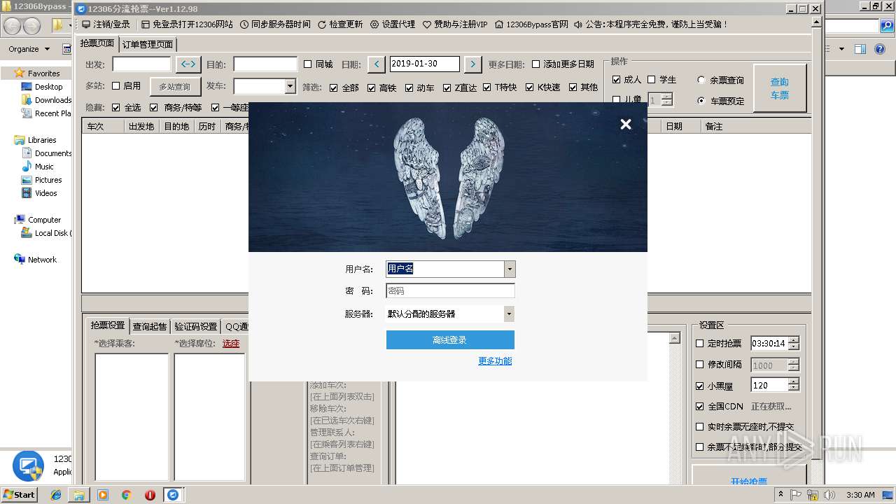Open the Organize menu dropdown in Explorer
This screenshot has height=504, width=896.
[x=29, y=49]
